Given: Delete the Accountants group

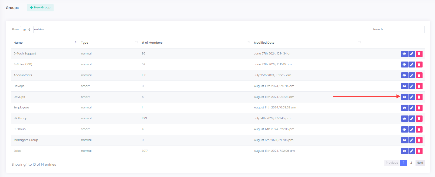Looking at the screenshot, I should (x=419, y=75).
